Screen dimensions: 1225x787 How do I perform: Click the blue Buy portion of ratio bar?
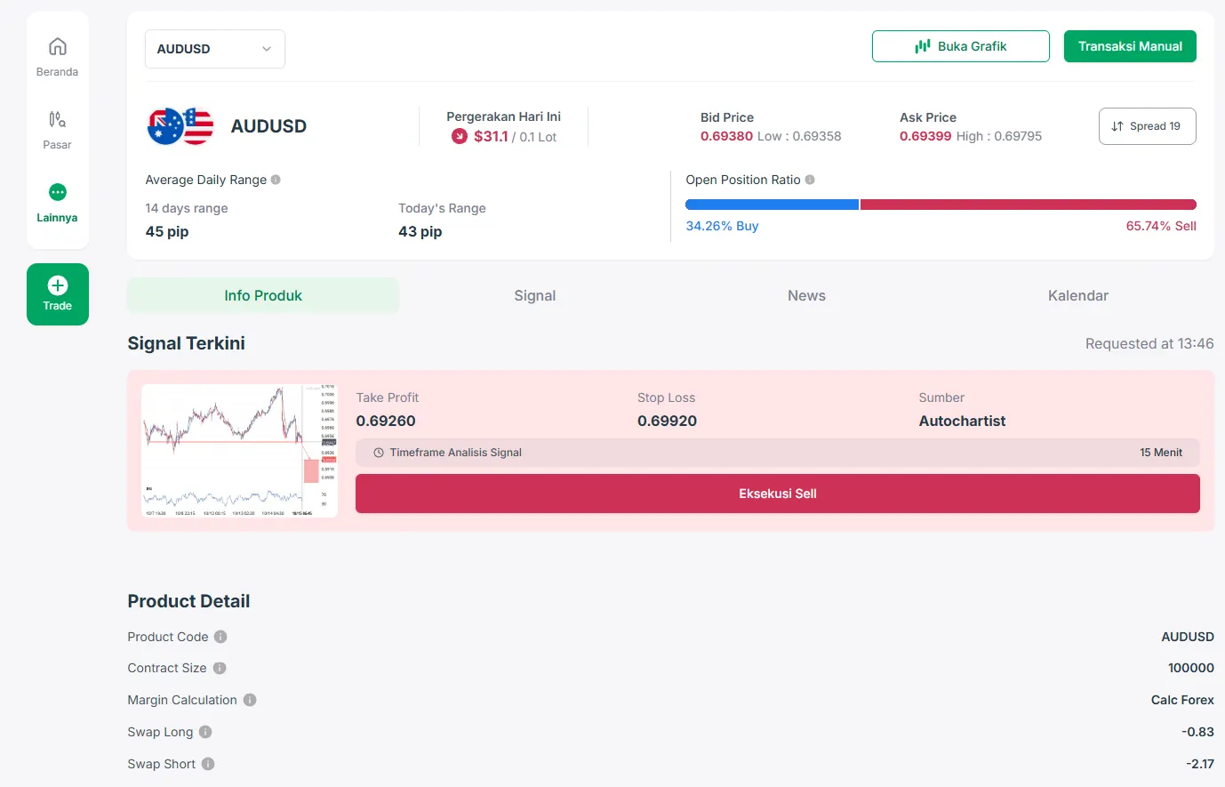pyautogui.click(x=773, y=205)
